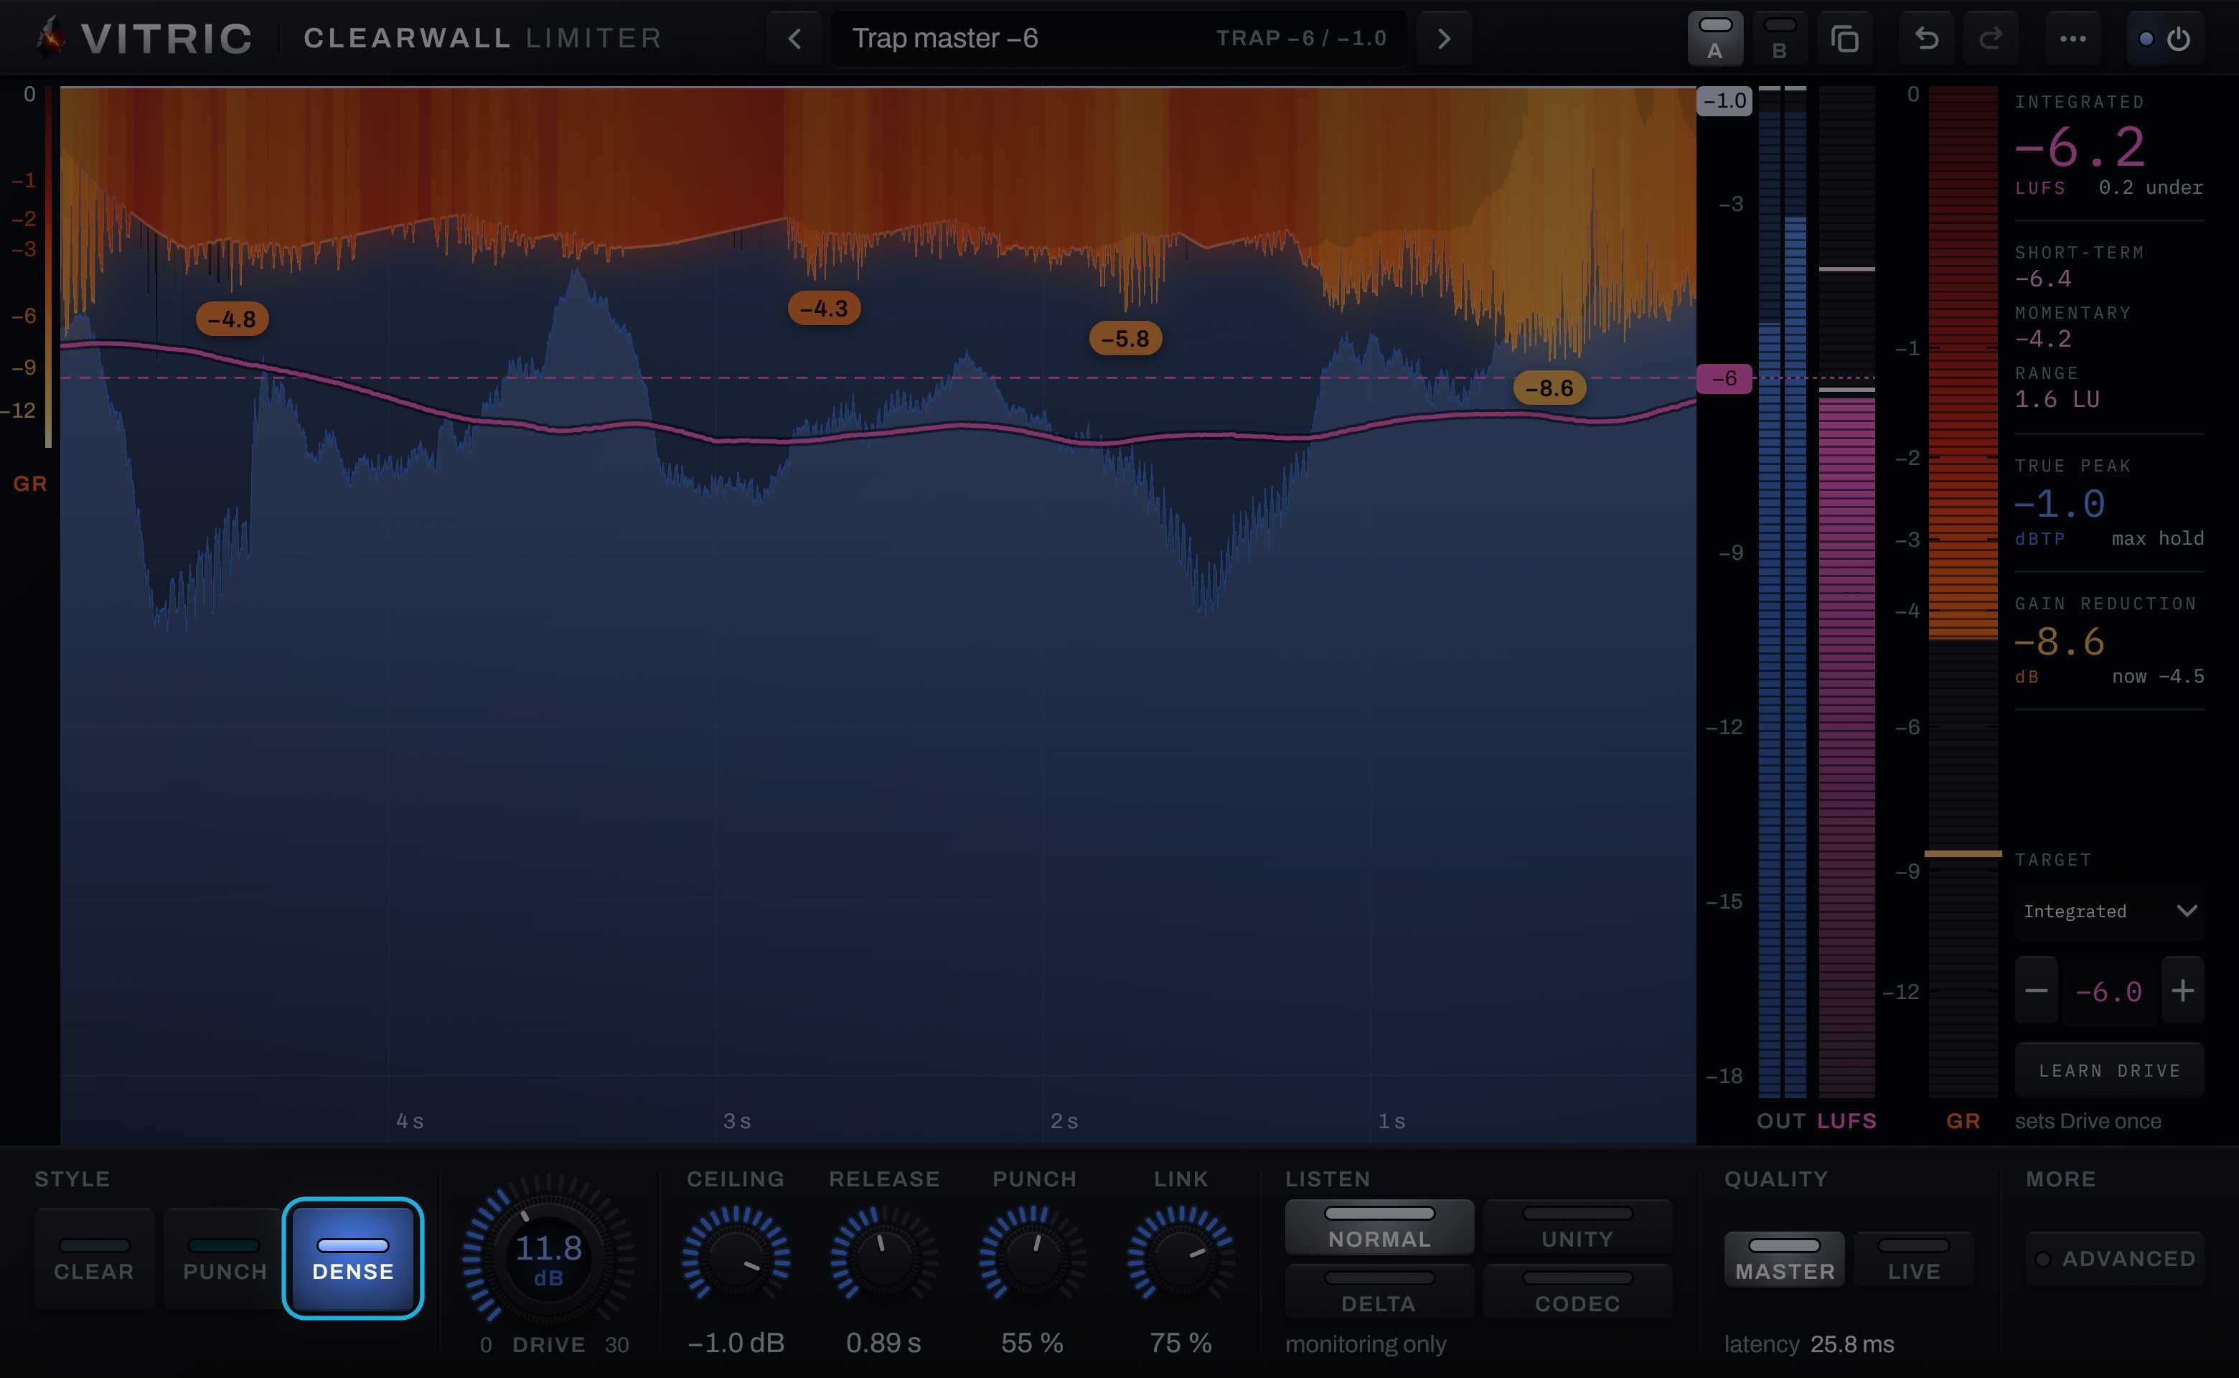Click the 0.89 s release value
This screenshot has height=1378, width=2239.
[883, 1342]
